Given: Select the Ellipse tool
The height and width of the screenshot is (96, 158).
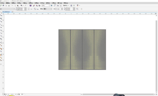Looking at the screenshot, I should click(1, 33).
